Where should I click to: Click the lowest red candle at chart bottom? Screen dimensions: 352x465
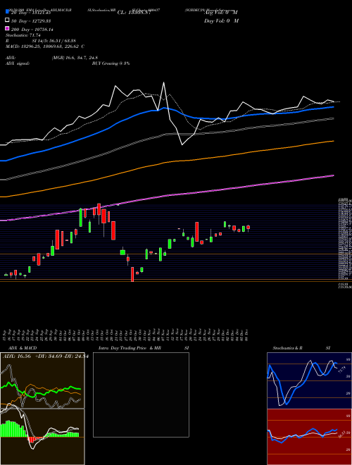pos(132,274)
